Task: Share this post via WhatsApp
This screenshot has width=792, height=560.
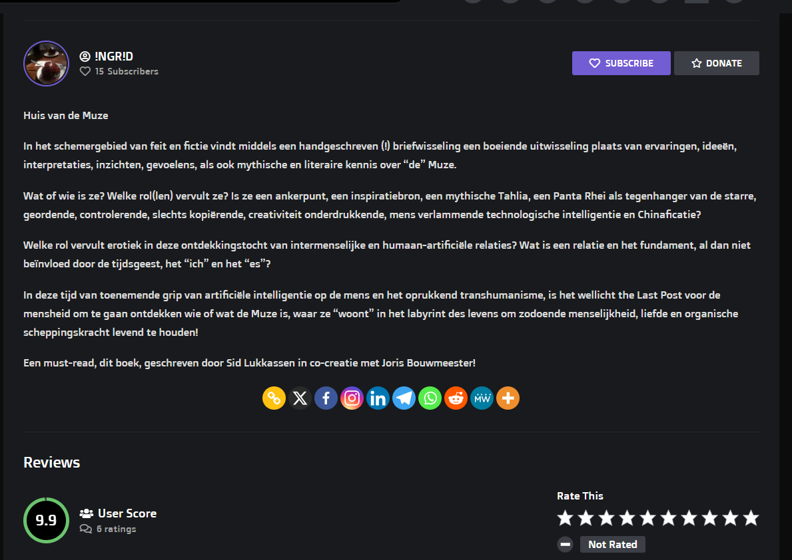Action: [430, 398]
